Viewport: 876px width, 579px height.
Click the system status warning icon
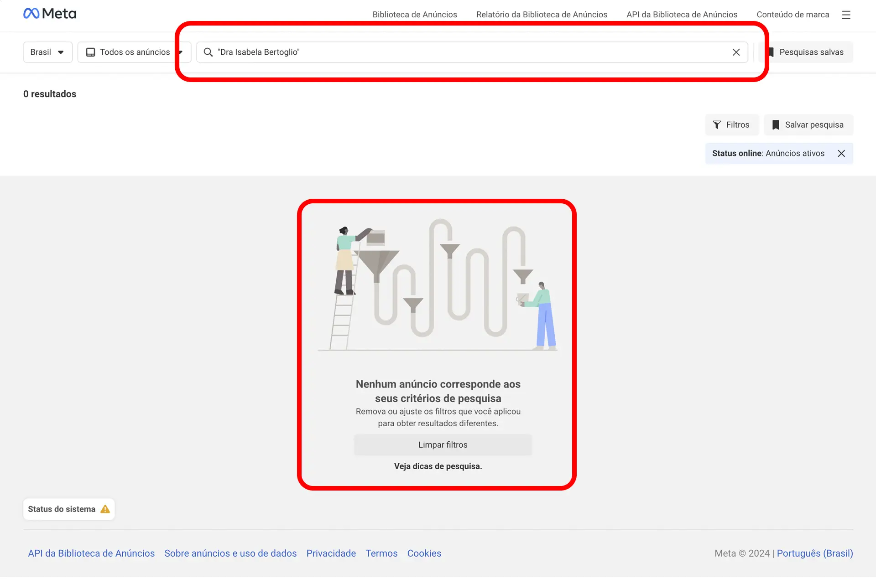[x=105, y=509]
